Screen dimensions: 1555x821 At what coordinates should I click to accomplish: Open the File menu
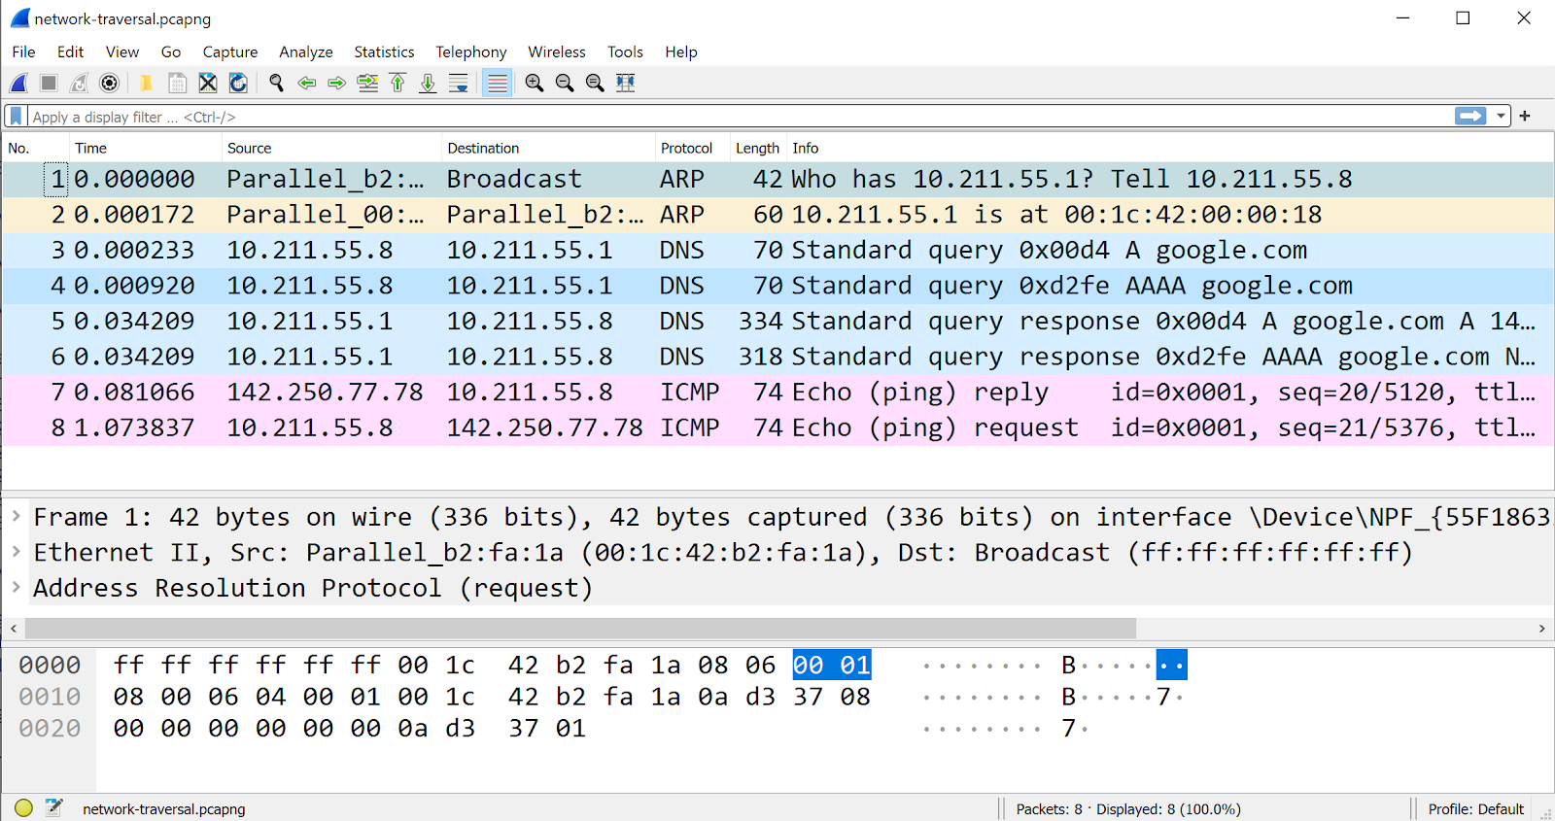(x=23, y=51)
